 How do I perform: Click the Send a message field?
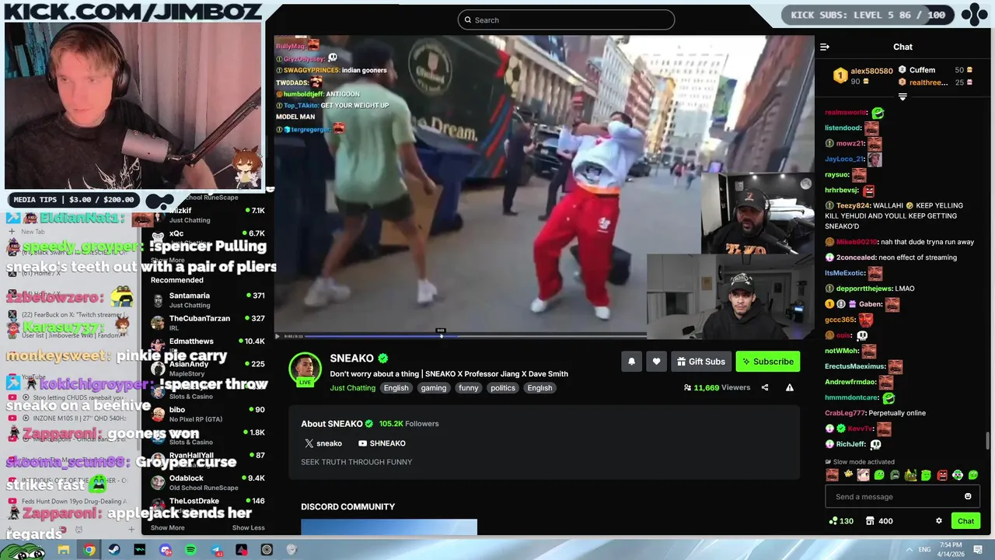tap(902, 496)
